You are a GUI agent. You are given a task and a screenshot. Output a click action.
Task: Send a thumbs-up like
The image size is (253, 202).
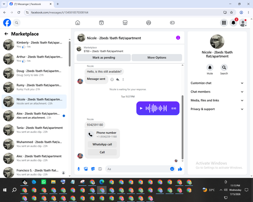(x=180, y=169)
